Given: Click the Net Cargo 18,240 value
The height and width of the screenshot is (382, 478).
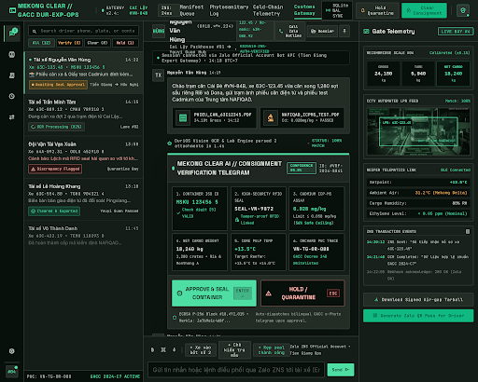Looking at the screenshot, I should click(x=453, y=74).
